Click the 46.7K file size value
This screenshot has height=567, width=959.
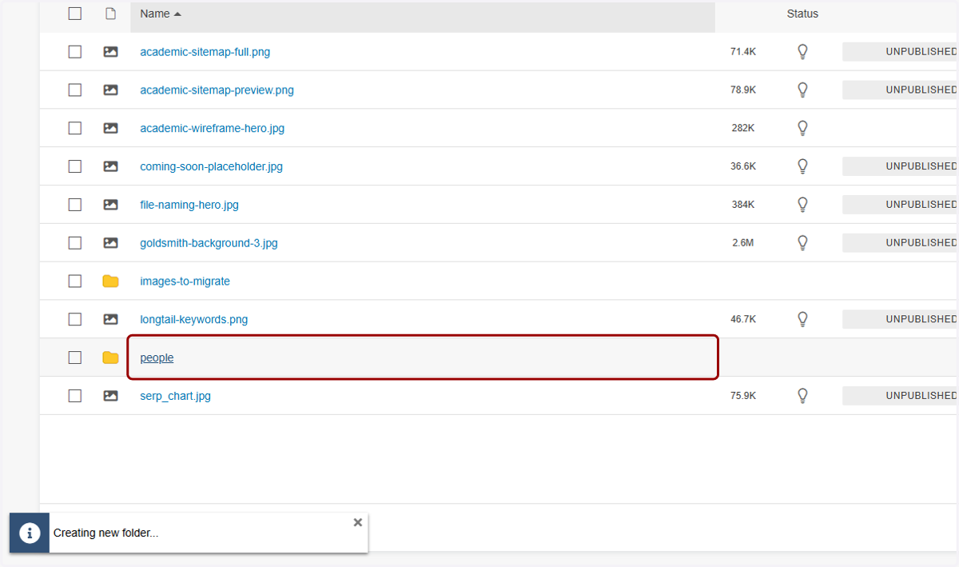pos(743,319)
